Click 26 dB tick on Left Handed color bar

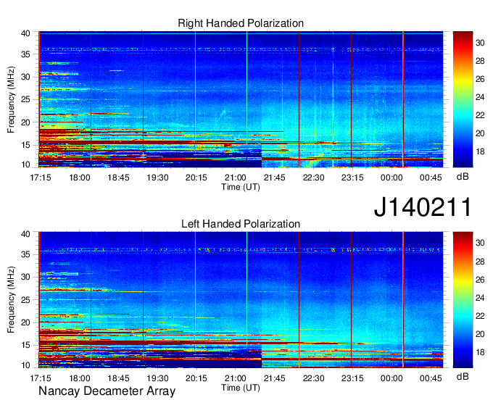point(480,280)
